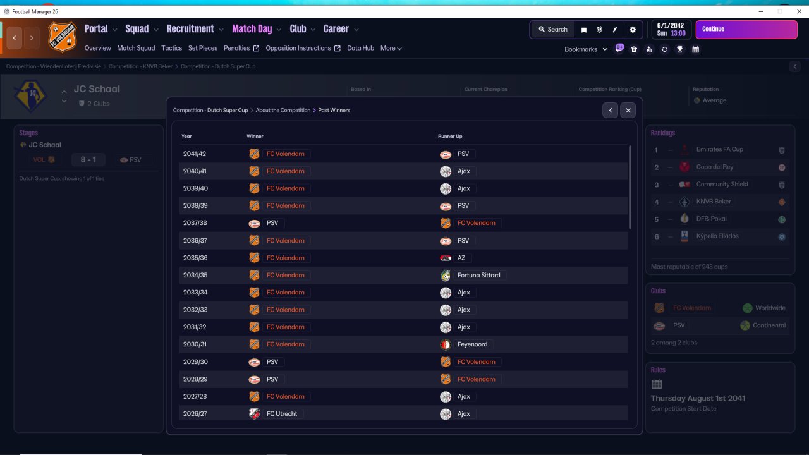Expand the Squad menu dropdown
This screenshot has width=809, height=455.
(155, 30)
